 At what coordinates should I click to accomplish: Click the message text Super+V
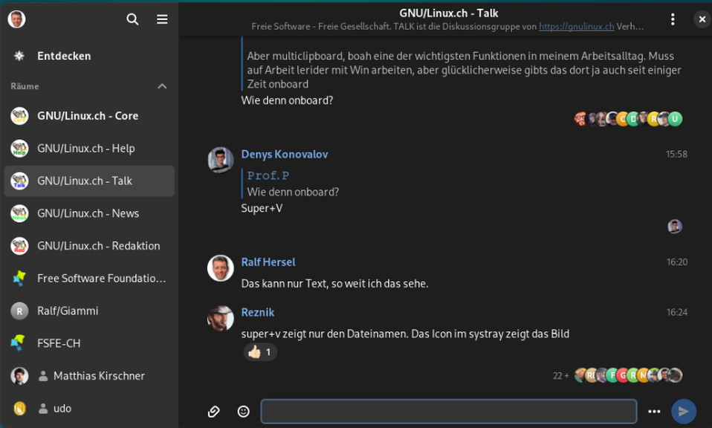[262, 208]
